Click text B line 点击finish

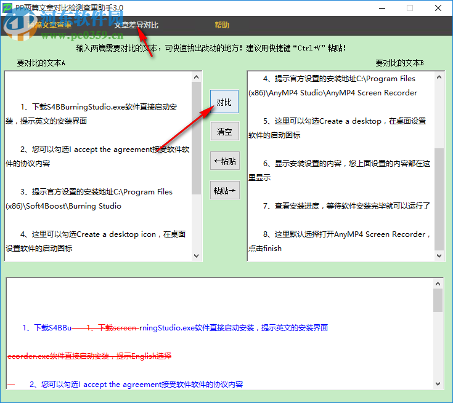tap(265, 249)
